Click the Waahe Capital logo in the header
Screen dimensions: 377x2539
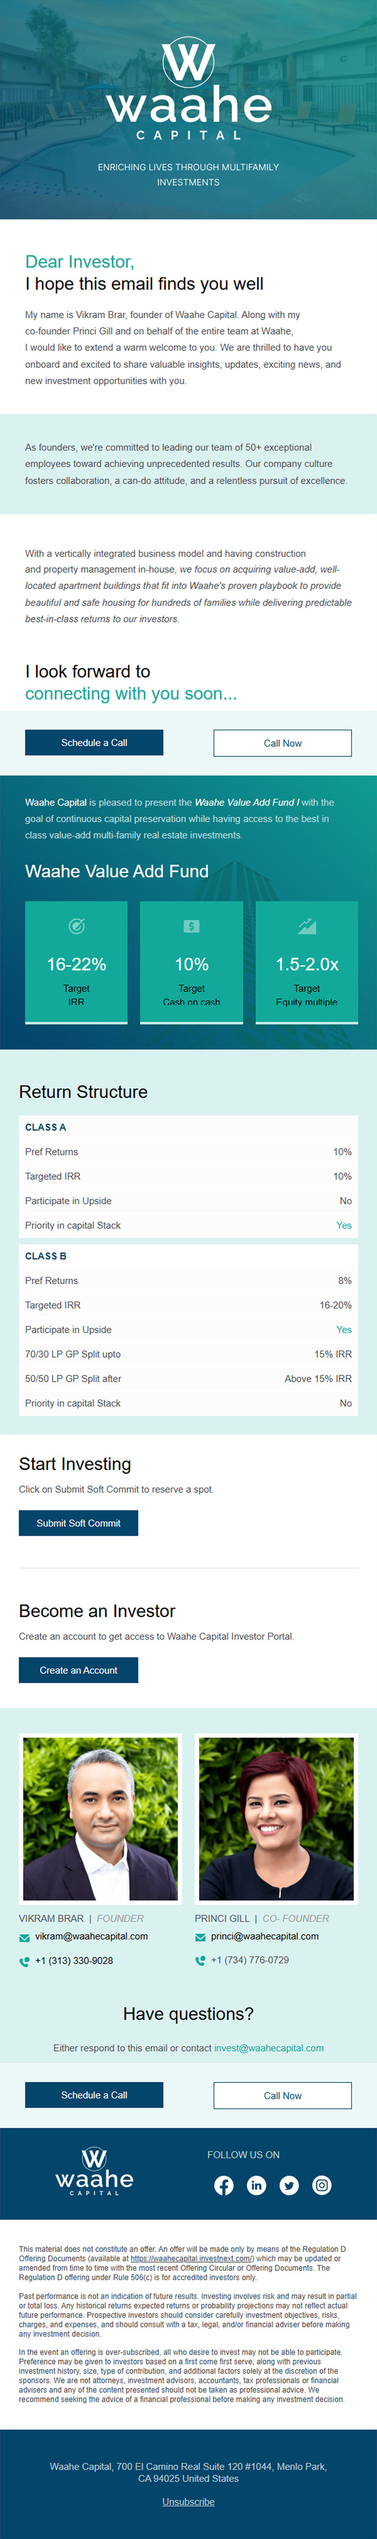(x=188, y=90)
